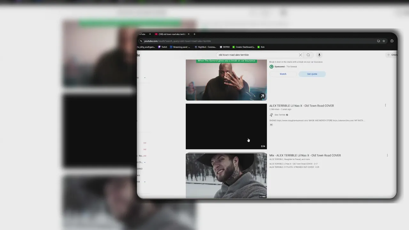409x230 pixels.
Task: Click the video description starting with SHOWS
Action: (317, 120)
